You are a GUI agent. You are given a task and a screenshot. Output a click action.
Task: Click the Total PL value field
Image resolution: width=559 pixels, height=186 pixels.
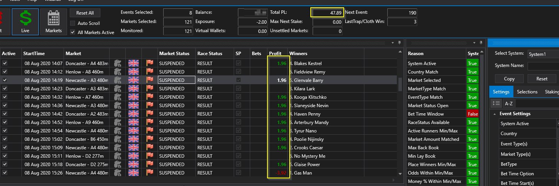coord(327,13)
